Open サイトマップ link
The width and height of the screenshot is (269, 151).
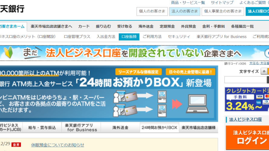pos(222,3)
